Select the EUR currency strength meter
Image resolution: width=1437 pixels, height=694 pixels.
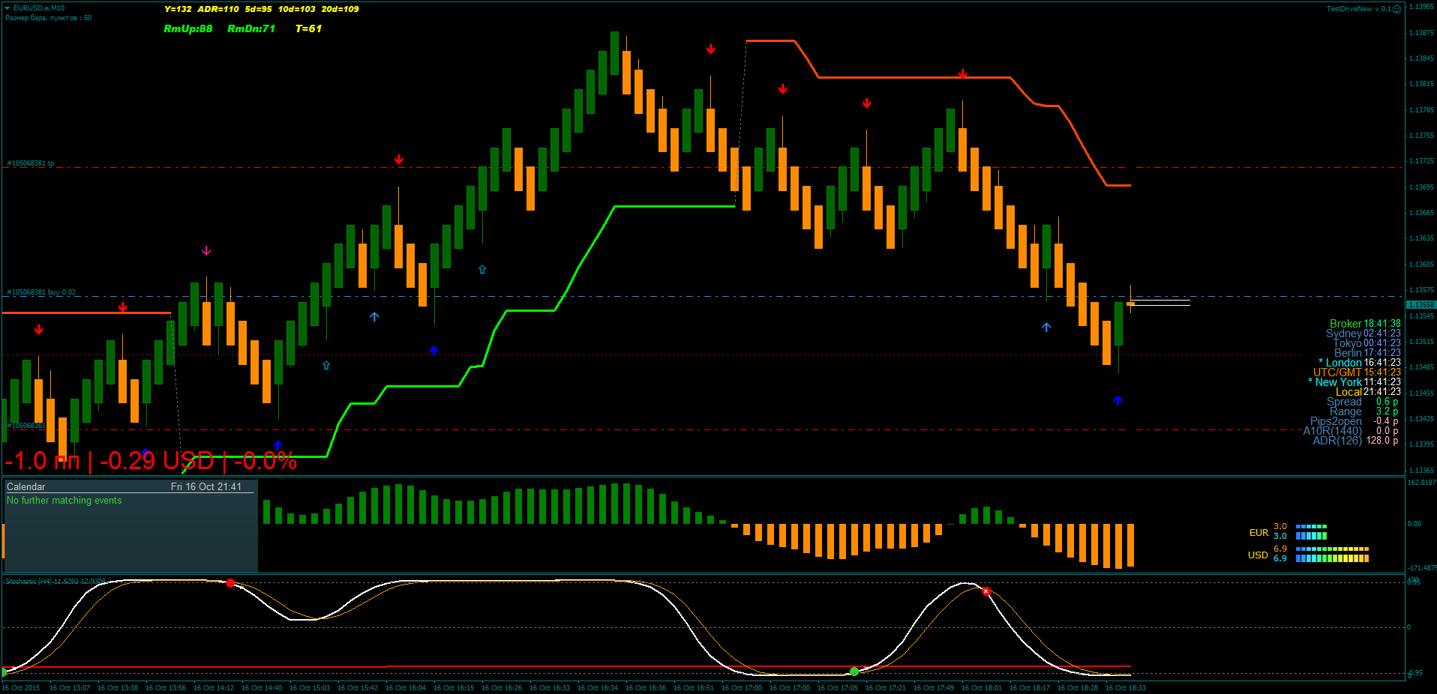pyautogui.click(x=1288, y=531)
